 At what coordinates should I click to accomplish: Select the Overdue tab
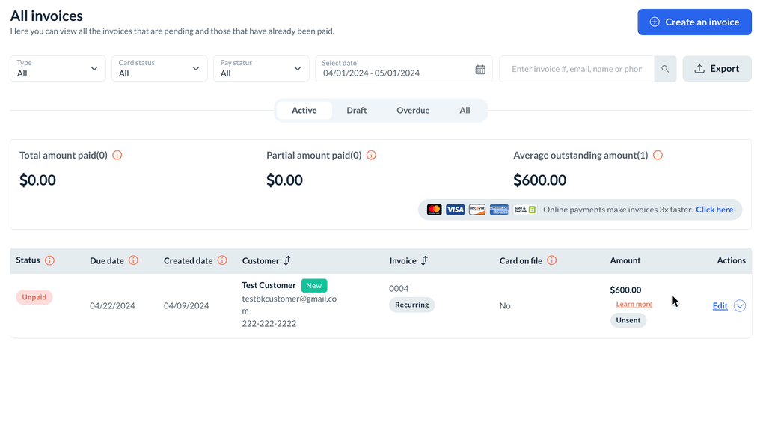click(413, 111)
